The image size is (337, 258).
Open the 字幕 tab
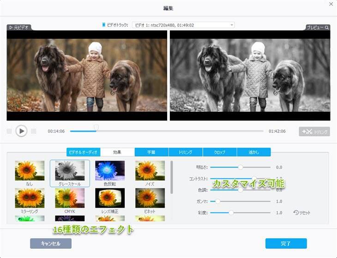click(151, 152)
